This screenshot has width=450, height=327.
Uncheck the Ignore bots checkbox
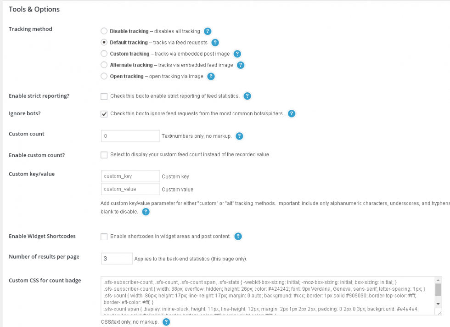tap(104, 113)
